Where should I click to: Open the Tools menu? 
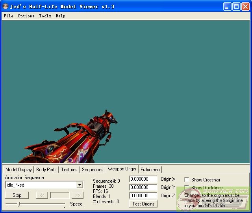[x=45, y=16]
